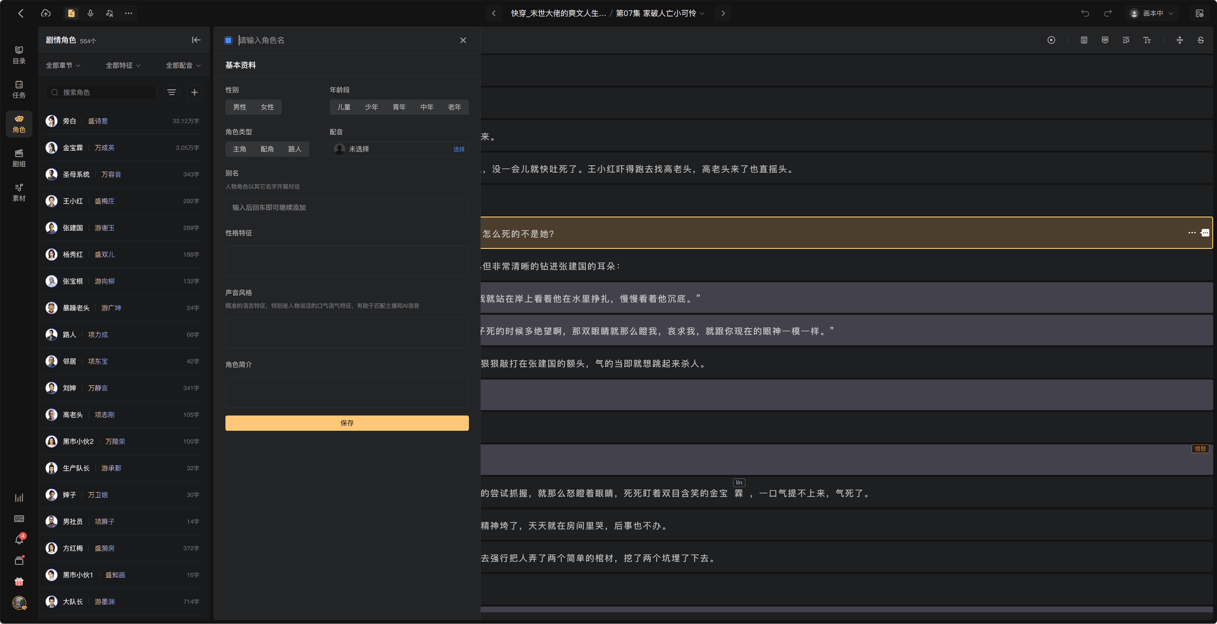Click the lin pronunciation tag above 霖

pyautogui.click(x=739, y=482)
